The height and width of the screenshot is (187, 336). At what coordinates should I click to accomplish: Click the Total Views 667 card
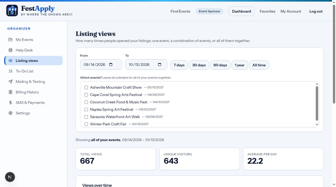116,159
